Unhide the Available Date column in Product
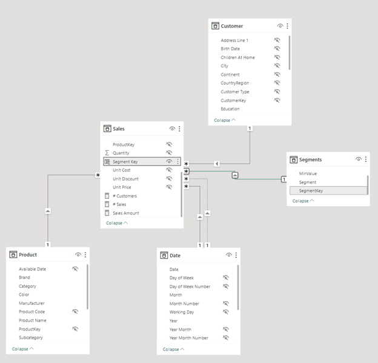The height and width of the screenshot is (363, 378). [x=75, y=268]
